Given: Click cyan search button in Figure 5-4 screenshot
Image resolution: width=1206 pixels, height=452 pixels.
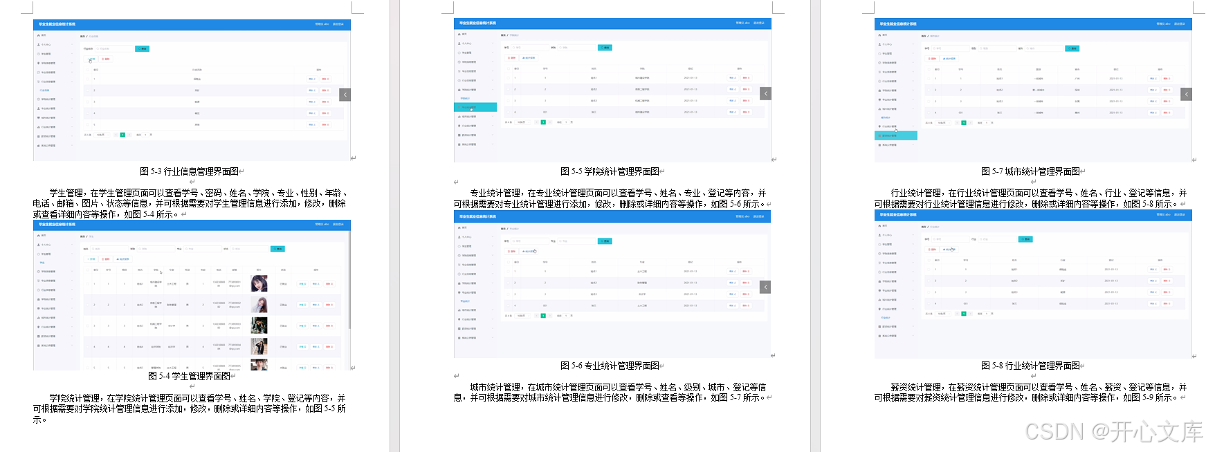Looking at the screenshot, I should tap(277, 249).
